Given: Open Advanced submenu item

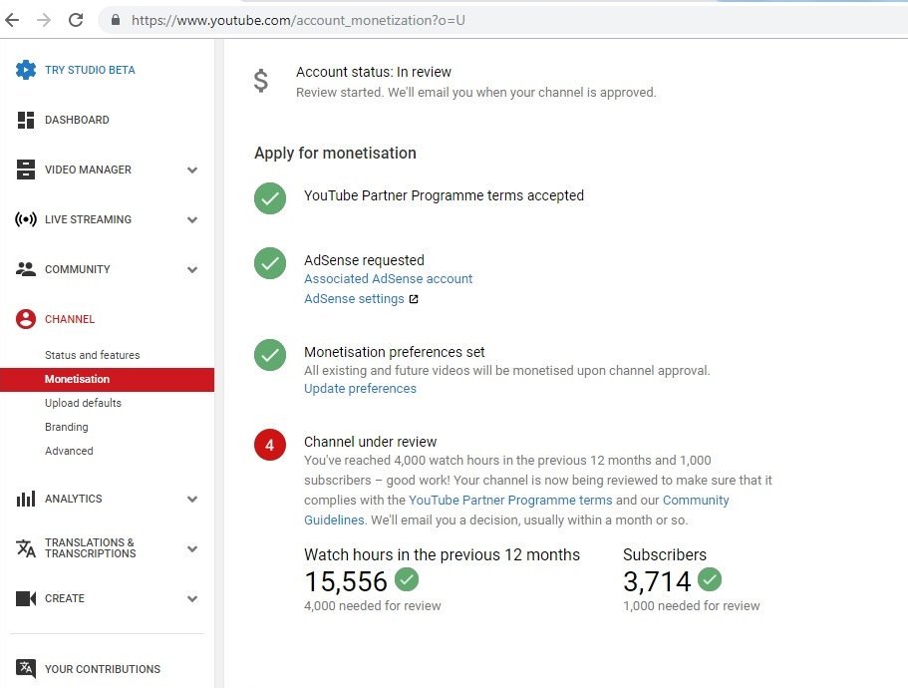Looking at the screenshot, I should tap(69, 451).
